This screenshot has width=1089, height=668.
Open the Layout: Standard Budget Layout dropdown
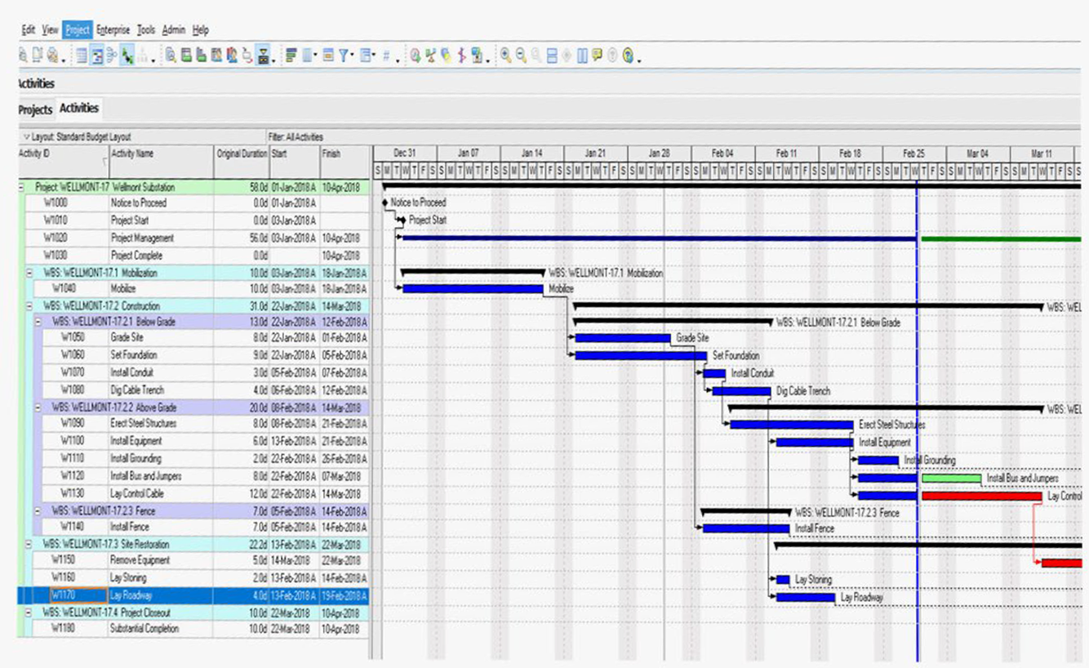[78, 136]
